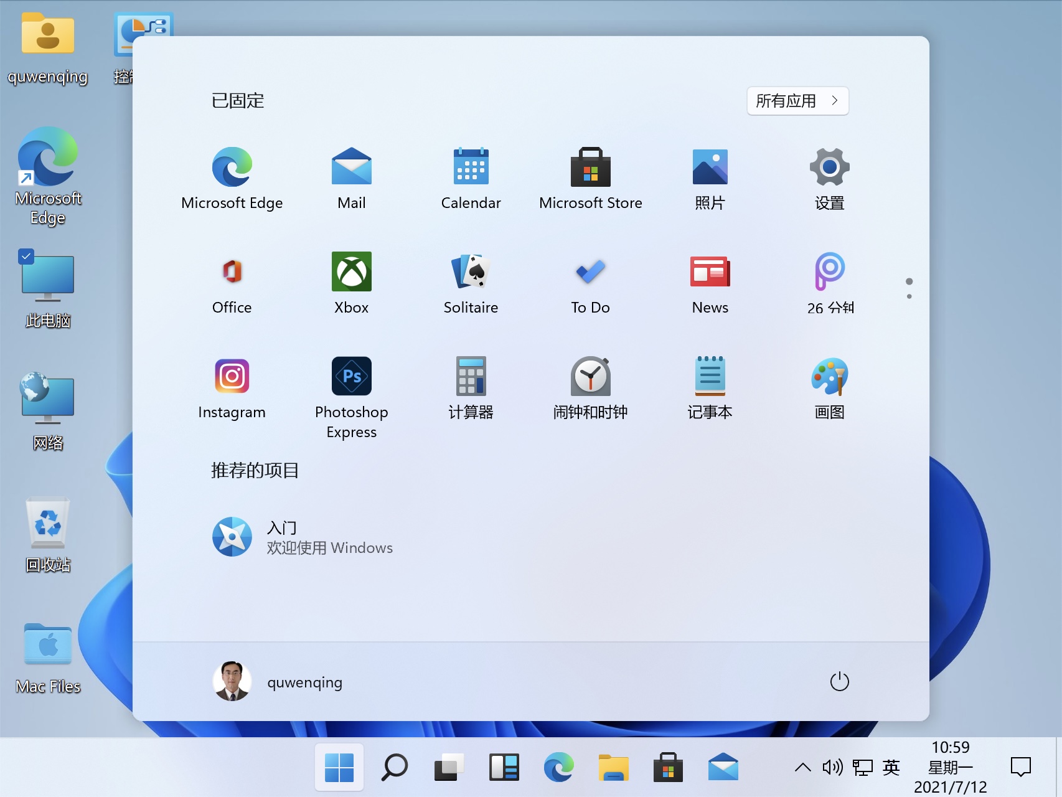Select 此电脑 This PC desktop icon
Image resolution: width=1062 pixels, height=797 pixels.
(48, 290)
